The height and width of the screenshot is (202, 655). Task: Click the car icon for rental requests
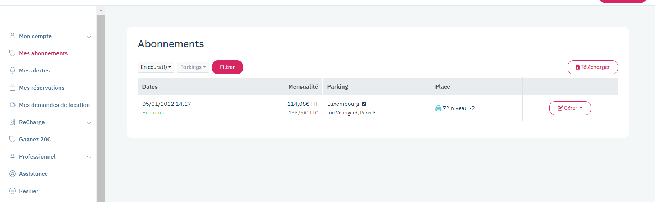click(x=13, y=105)
